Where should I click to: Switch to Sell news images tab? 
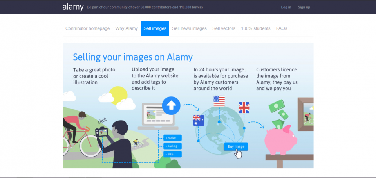click(x=189, y=28)
